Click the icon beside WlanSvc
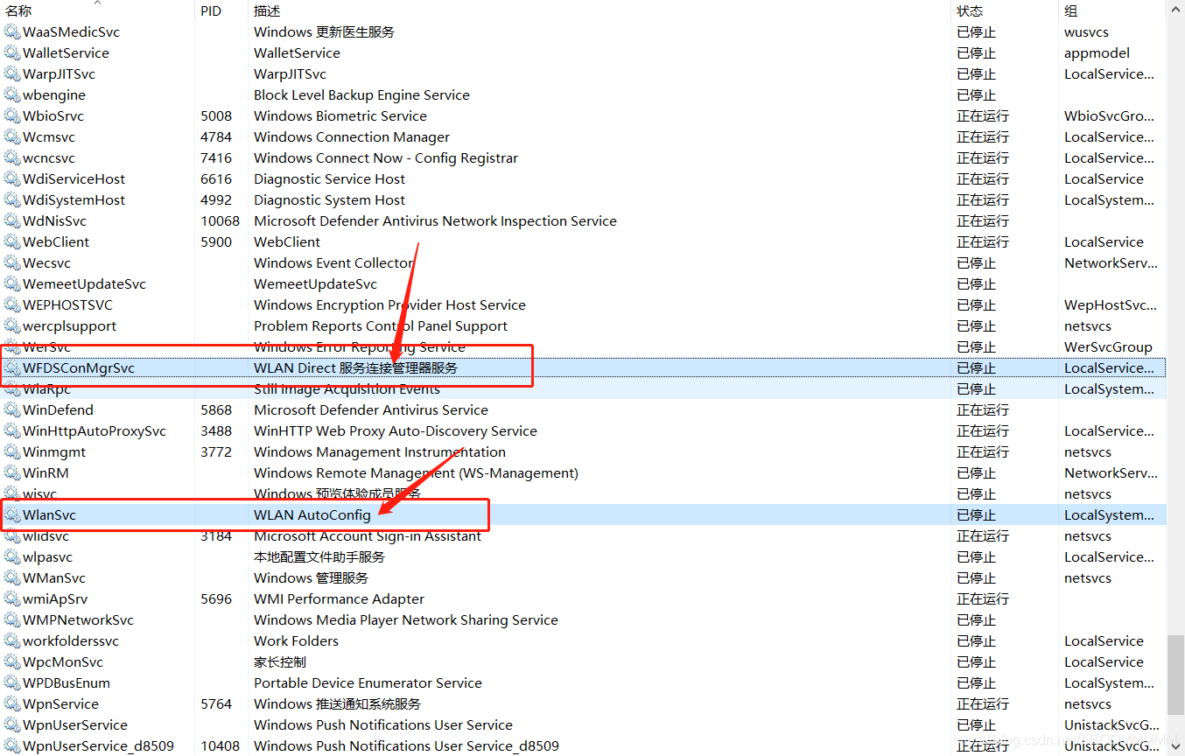 point(11,514)
